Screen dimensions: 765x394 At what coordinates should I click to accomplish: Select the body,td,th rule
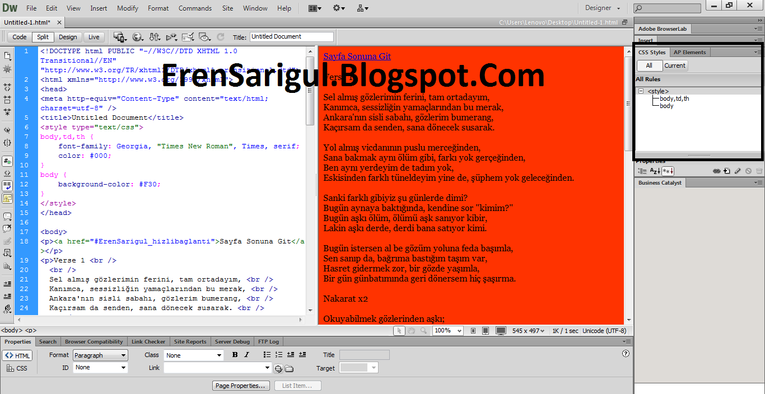[674, 98]
